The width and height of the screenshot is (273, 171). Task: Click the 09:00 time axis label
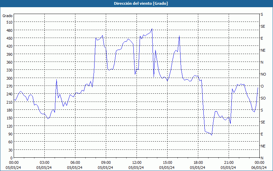pos(105,163)
